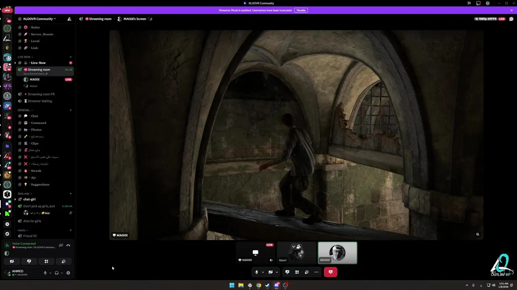The height and width of the screenshot is (290, 517).
Task: Select the kloovr participant tile
Action: (x=296, y=253)
